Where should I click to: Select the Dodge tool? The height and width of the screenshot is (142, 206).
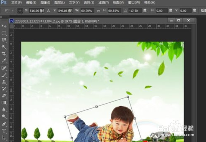point(4,116)
